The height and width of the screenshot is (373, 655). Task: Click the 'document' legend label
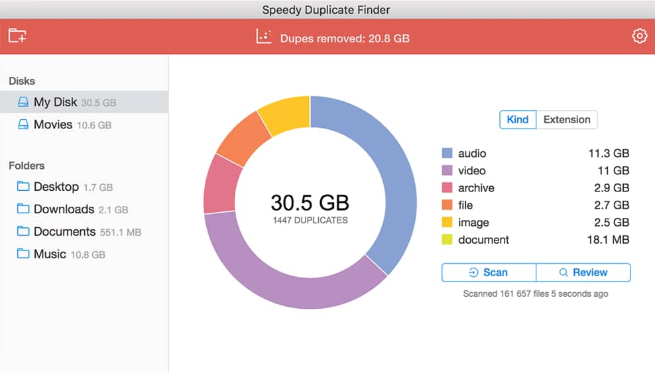tap(483, 240)
